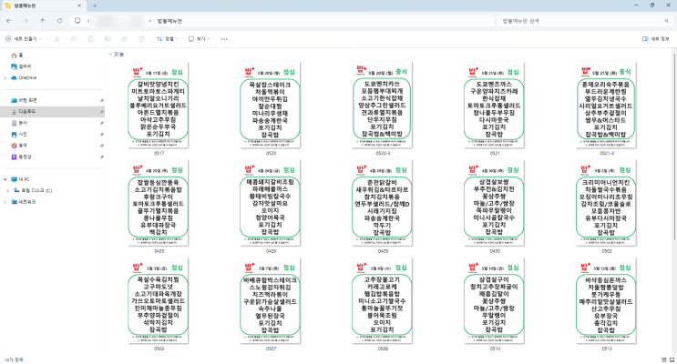Expand the OneDrive tree node
This screenshot has width=677, height=364.
(x=5, y=78)
